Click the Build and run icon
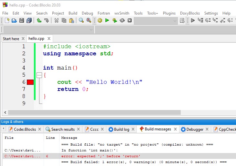 click(x=115, y=20)
